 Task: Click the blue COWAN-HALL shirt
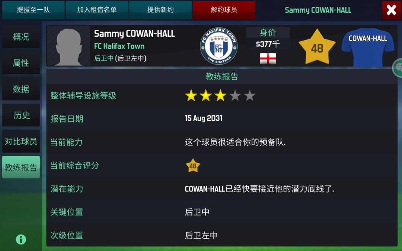368,47
